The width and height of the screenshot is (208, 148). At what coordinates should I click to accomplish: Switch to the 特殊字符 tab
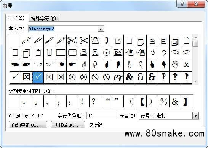[x=44, y=18]
